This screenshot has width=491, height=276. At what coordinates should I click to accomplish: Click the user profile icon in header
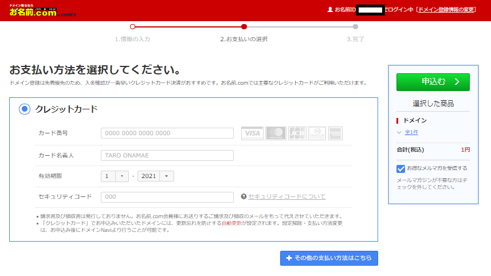coord(329,10)
